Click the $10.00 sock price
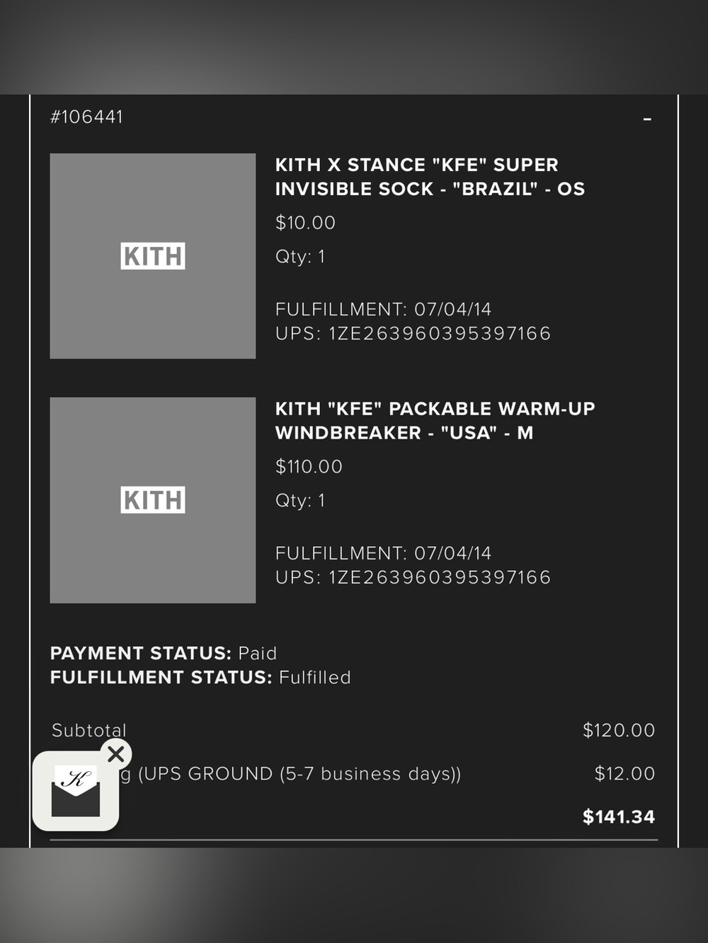The height and width of the screenshot is (943, 708). pos(305,223)
